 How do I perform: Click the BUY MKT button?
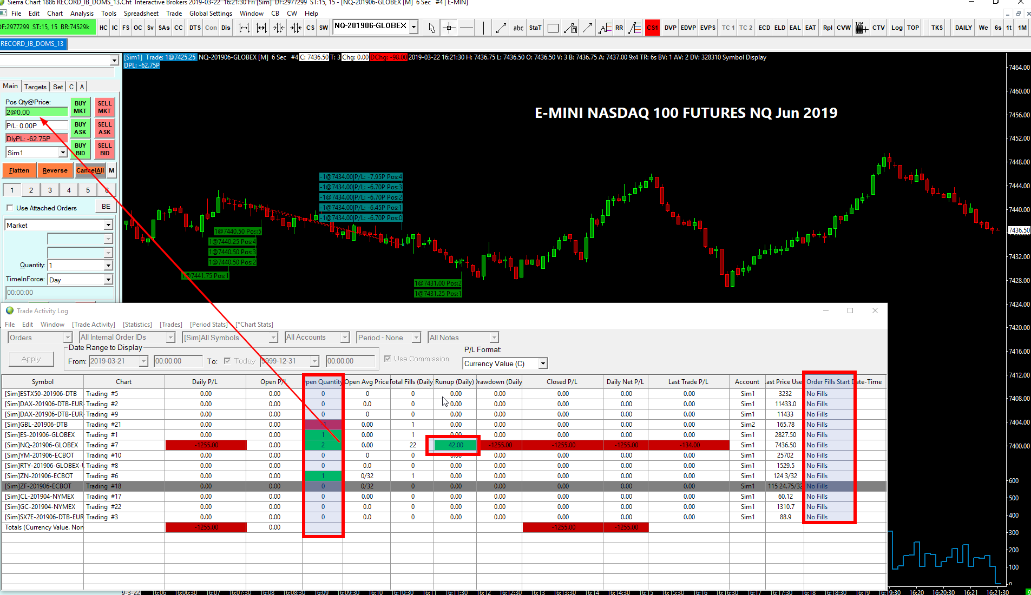coord(80,107)
